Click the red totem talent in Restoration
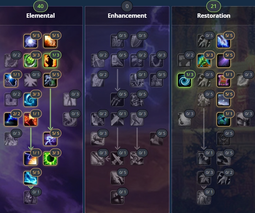The width and height of the screenshot is (255, 213). click(223, 80)
